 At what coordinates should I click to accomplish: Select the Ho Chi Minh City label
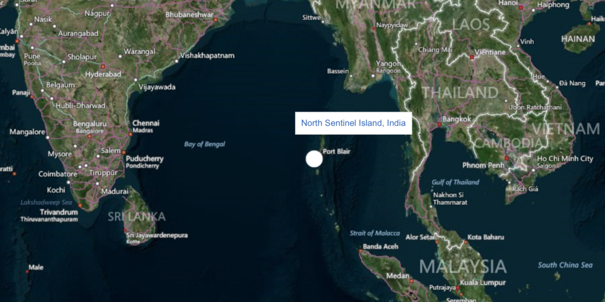tap(565, 159)
